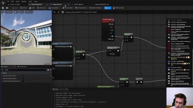Open the Hierarchy dropdown
This screenshot has height=108, width=193.
point(42,8)
